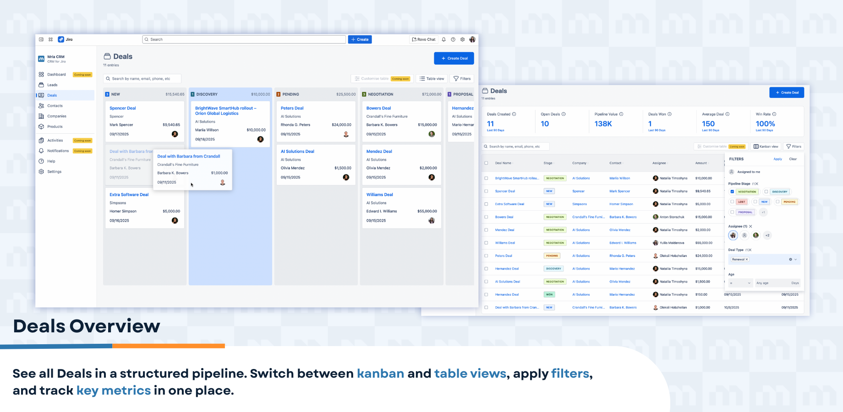This screenshot has height=412, width=843.
Task: Click the Deals heading icon in kanban window
Action: point(107,56)
